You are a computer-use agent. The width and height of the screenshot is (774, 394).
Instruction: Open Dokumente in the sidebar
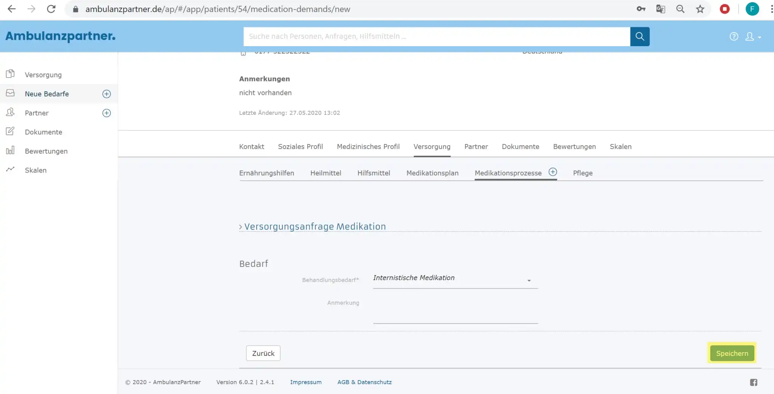click(43, 132)
